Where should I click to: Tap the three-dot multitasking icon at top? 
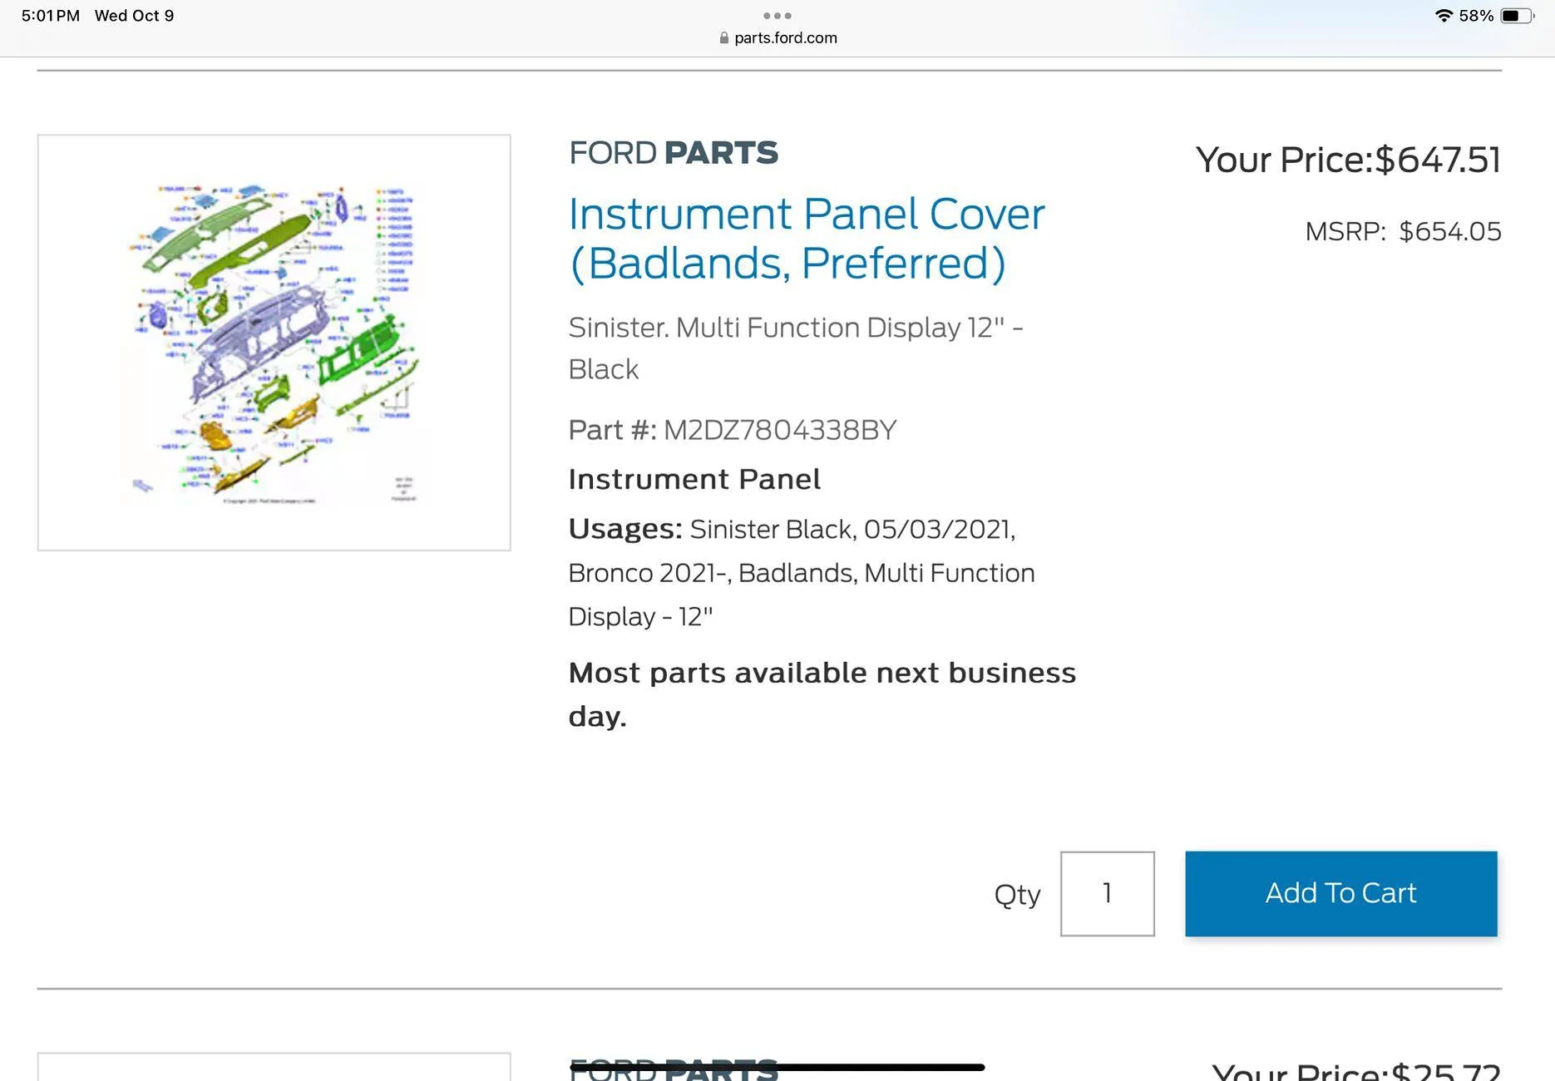pyautogui.click(x=777, y=16)
